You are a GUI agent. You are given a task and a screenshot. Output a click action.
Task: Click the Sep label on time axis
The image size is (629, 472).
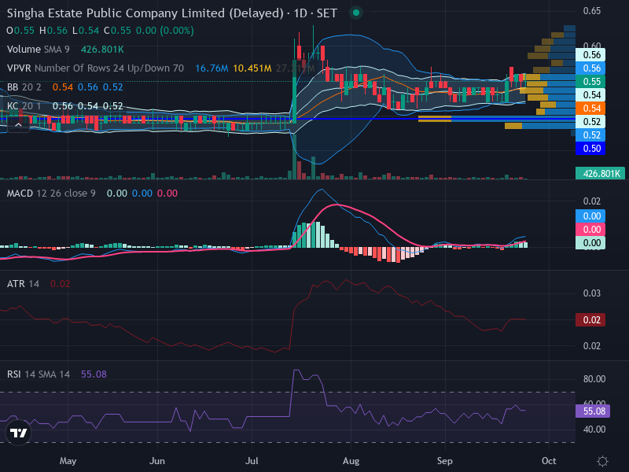[444, 461]
